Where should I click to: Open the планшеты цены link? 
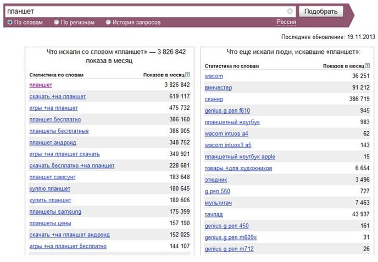pyautogui.click(x=50, y=223)
